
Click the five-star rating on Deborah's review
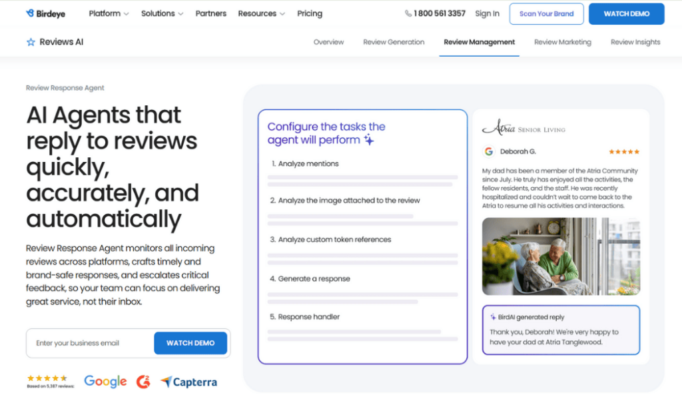[x=623, y=152]
